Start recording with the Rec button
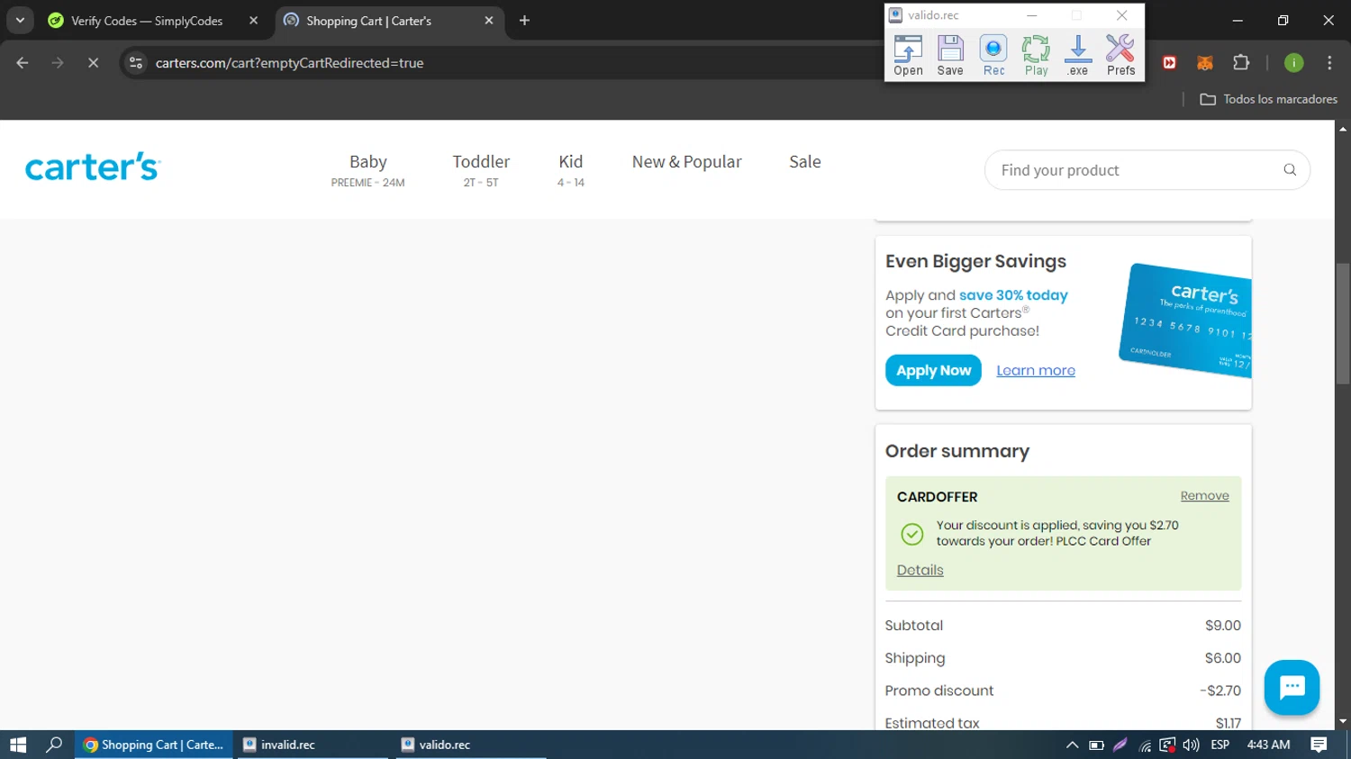 click(993, 55)
